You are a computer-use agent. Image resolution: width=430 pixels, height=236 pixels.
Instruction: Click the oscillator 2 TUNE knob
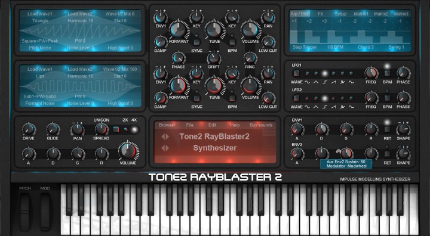click(x=215, y=85)
